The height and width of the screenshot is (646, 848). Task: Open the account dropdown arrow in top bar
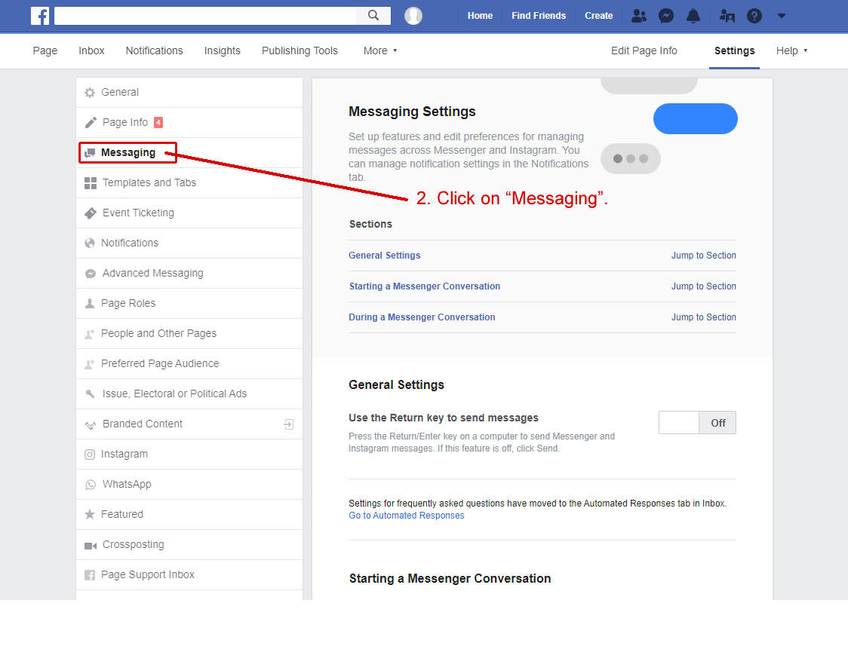pos(781,16)
